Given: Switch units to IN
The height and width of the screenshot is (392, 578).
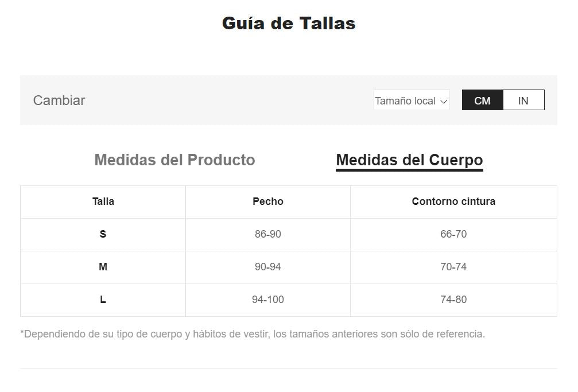Looking at the screenshot, I should (523, 100).
